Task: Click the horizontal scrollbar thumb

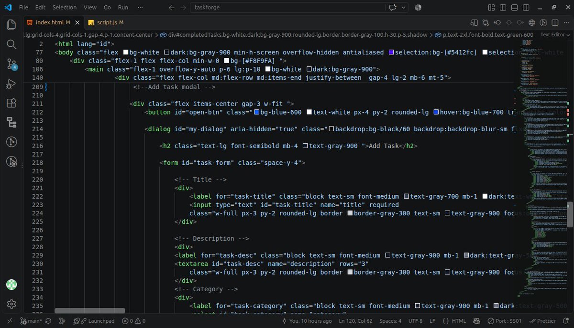Action: coord(90,310)
